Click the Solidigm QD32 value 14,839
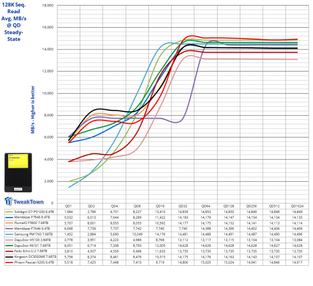This screenshot has width=313, height=286. [x=183, y=211]
